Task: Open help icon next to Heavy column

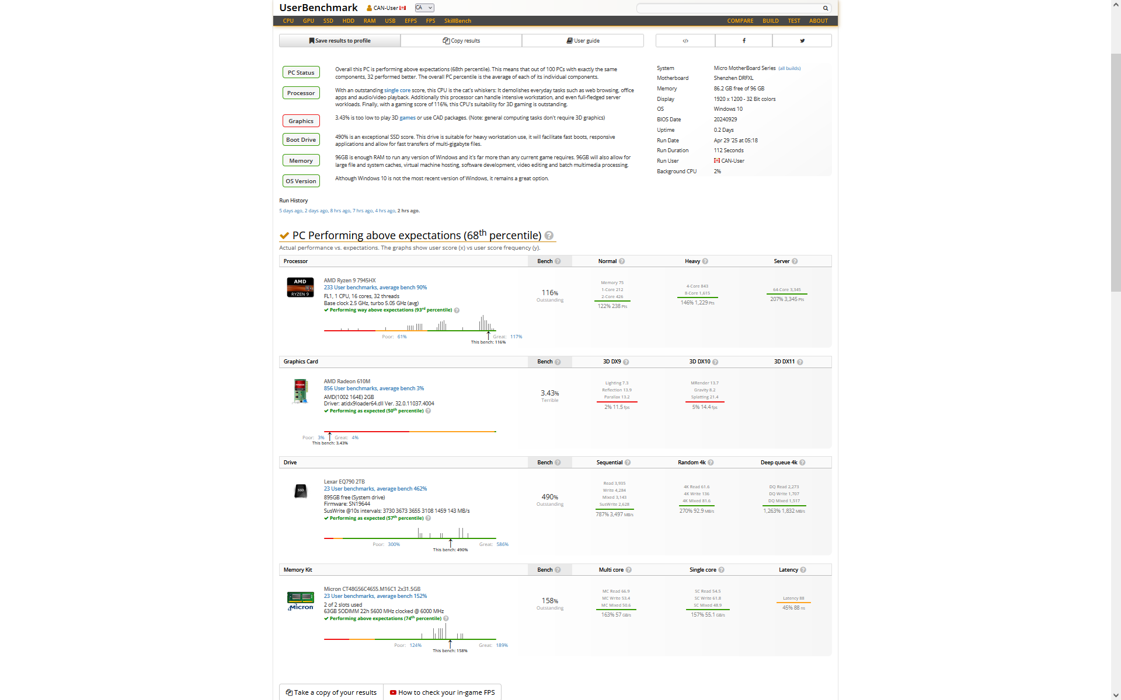Action: click(x=705, y=261)
